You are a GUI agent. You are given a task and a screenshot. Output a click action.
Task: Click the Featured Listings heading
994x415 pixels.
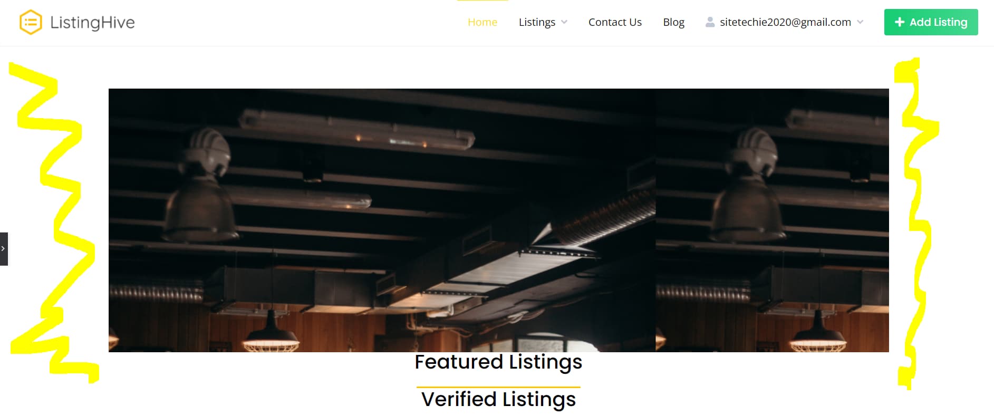click(x=498, y=362)
